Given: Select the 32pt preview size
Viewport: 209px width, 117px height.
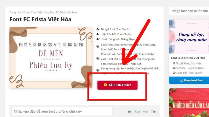Looking at the screenshot, I should [x=137, y=112].
